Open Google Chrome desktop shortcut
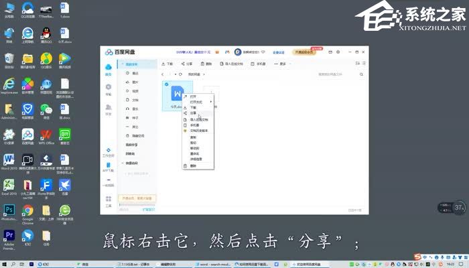This screenshot has width=469, height=268. click(x=27, y=215)
